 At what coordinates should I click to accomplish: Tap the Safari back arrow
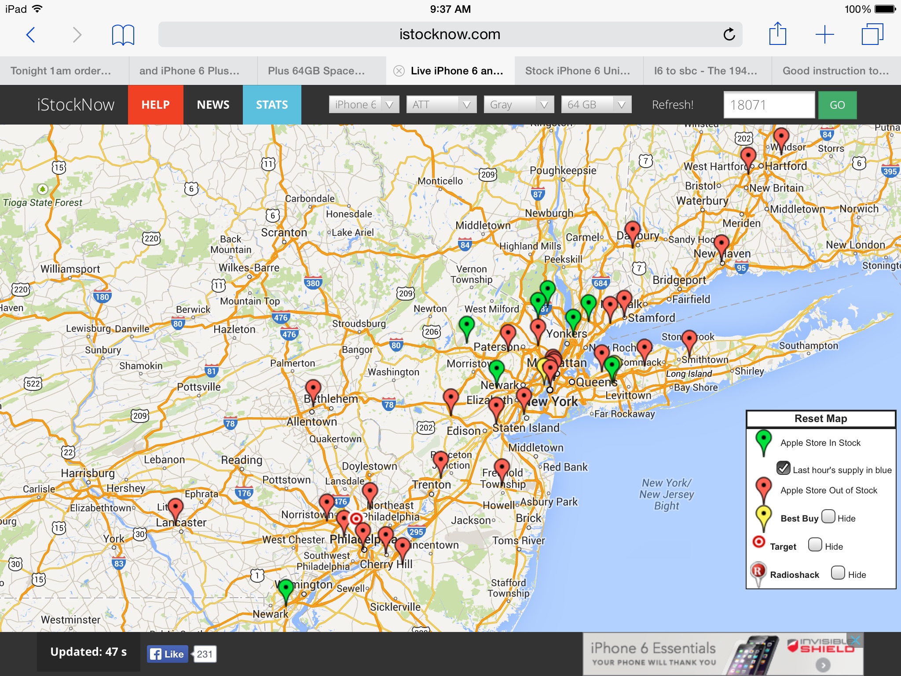pos(31,34)
